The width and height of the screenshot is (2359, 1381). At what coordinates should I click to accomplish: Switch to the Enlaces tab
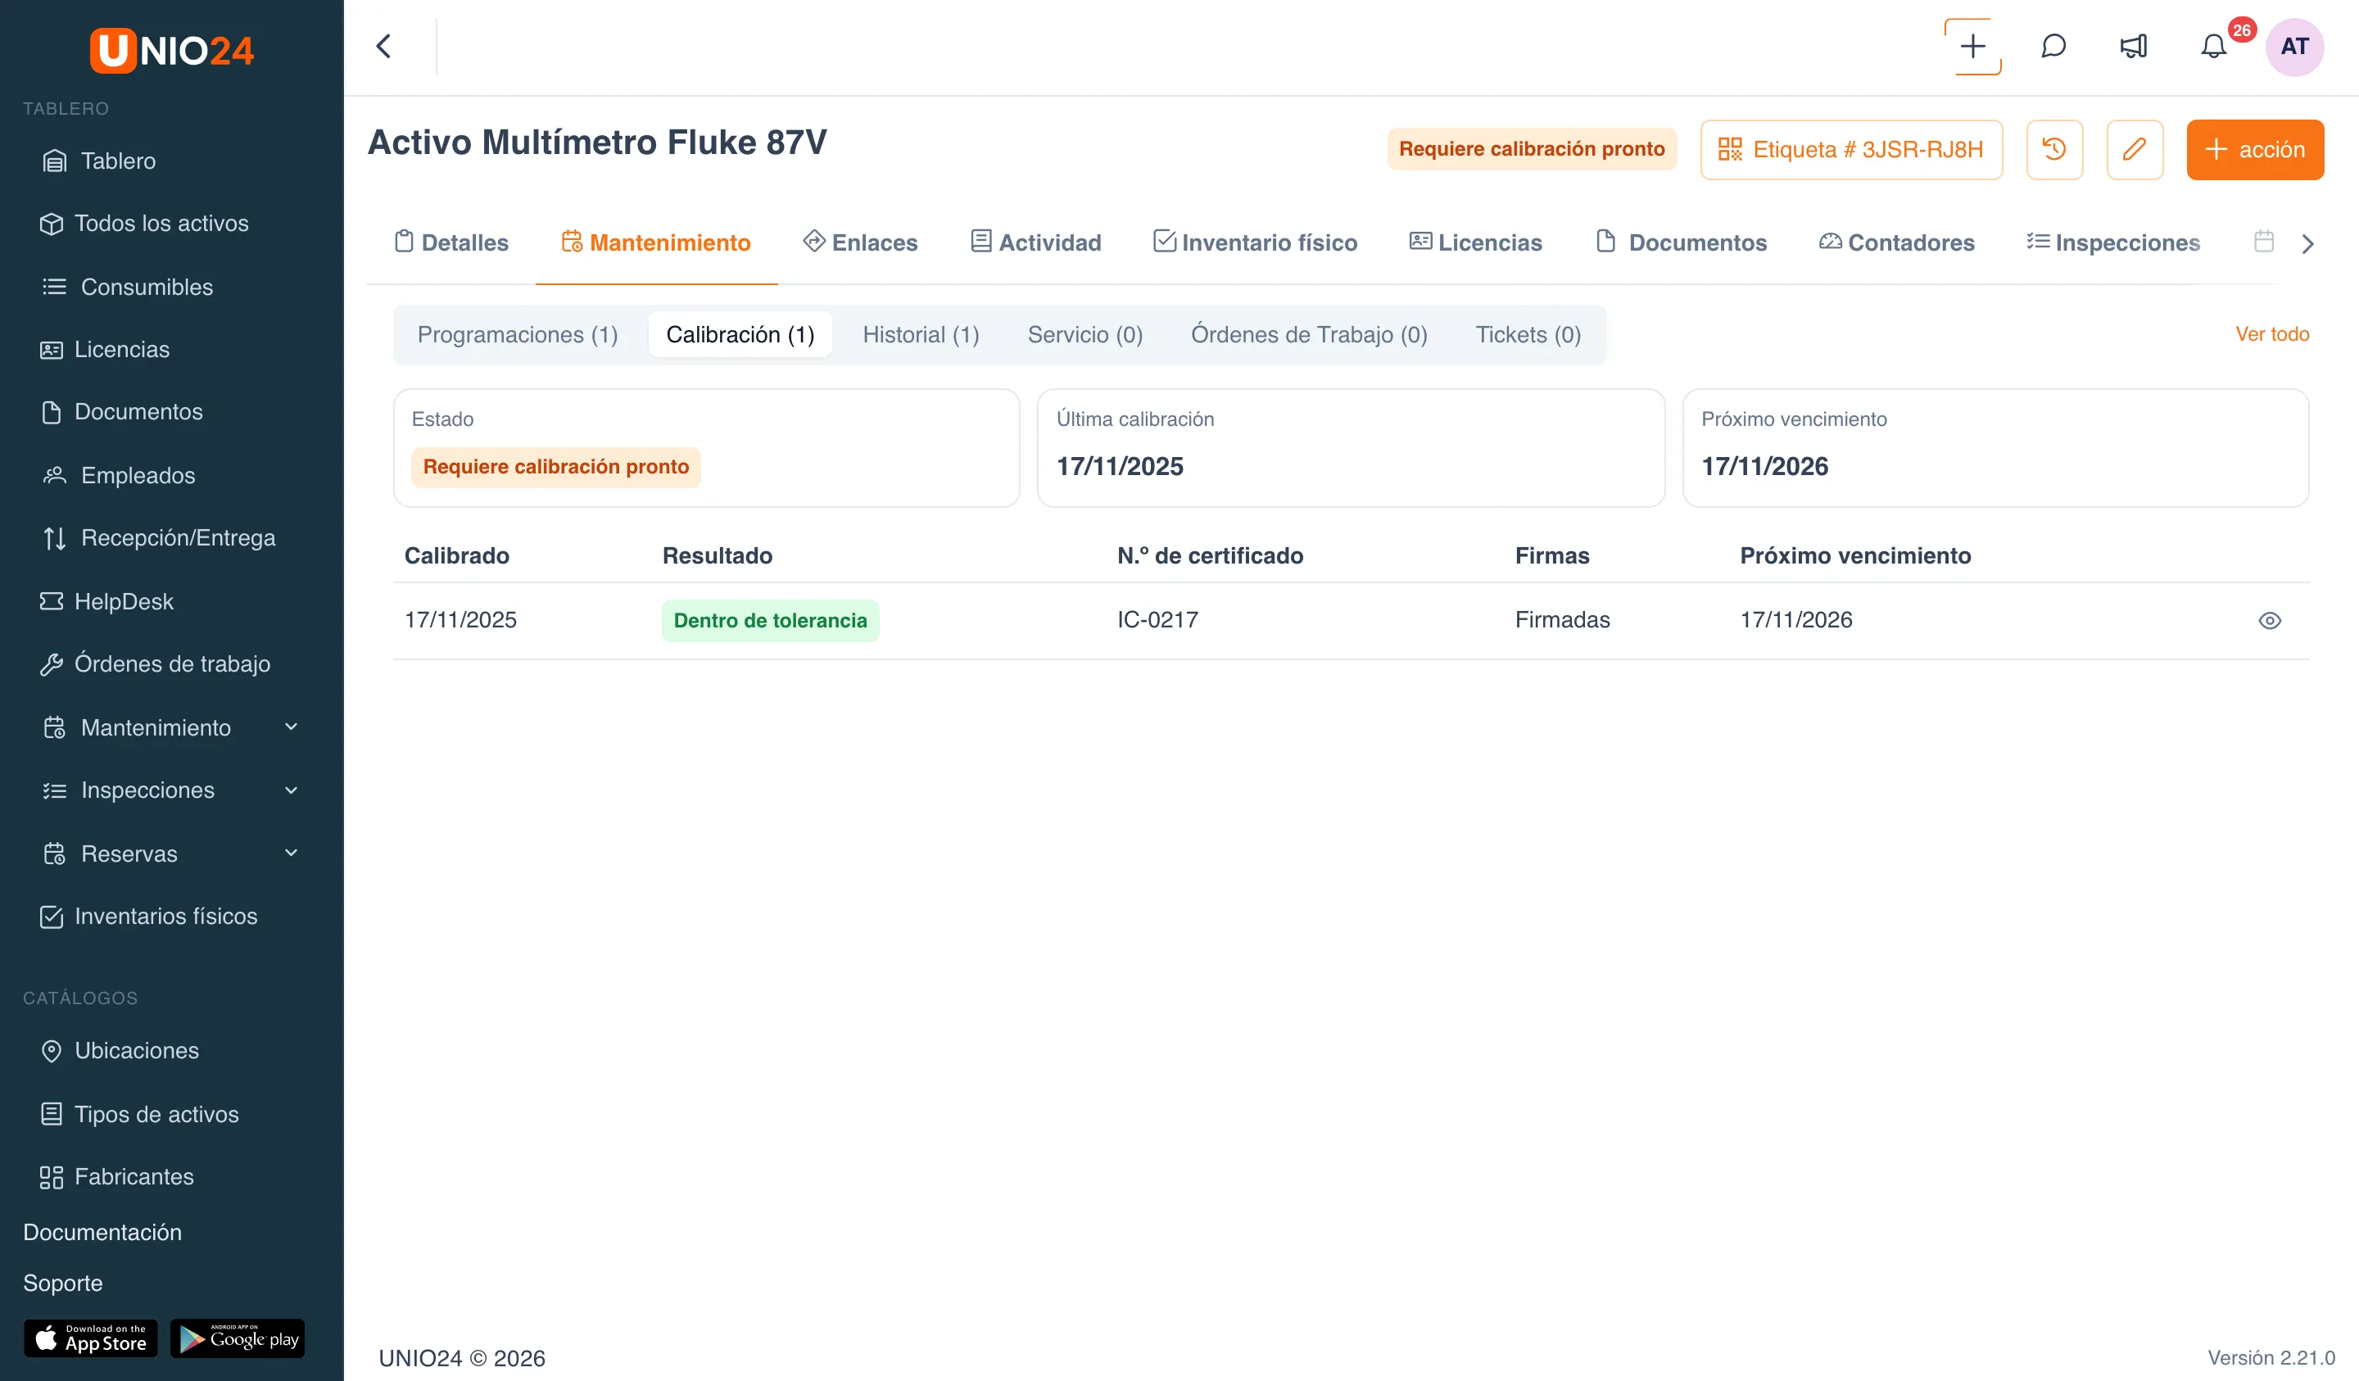pos(860,242)
